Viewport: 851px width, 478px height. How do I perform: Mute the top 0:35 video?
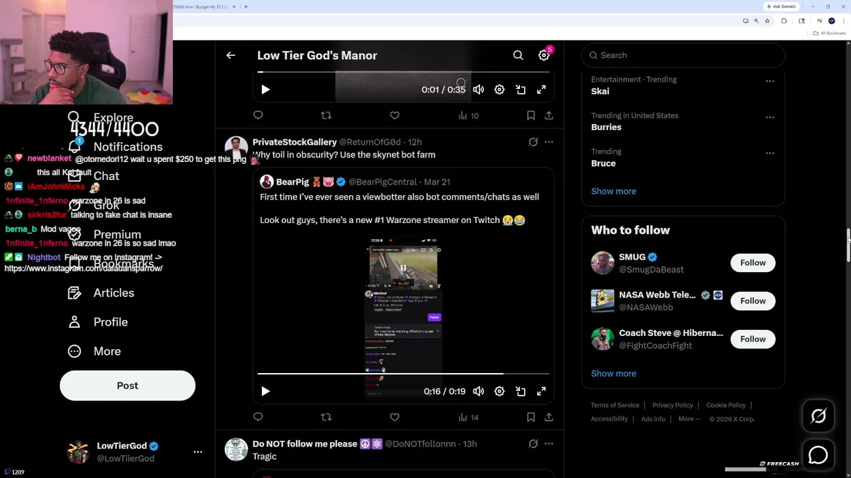(x=479, y=90)
